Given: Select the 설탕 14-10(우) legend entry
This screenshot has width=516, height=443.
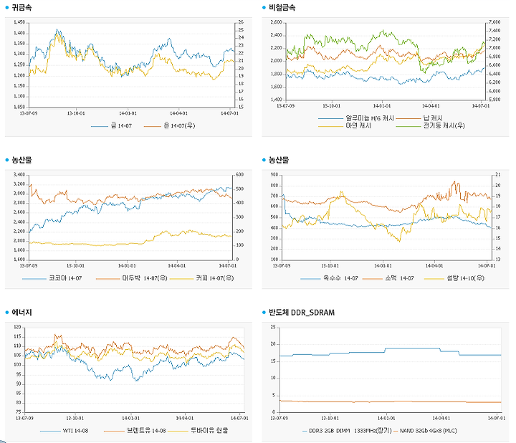Looking at the screenshot, I should (454, 278).
